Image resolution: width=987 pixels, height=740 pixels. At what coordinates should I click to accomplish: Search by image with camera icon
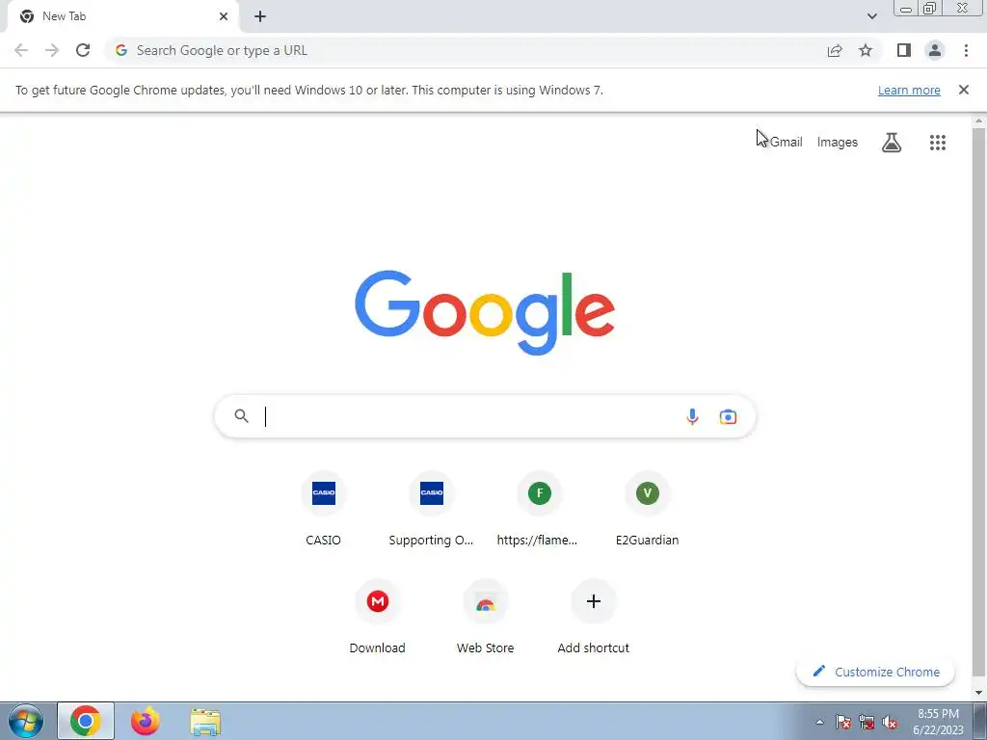(x=728, y=416)
